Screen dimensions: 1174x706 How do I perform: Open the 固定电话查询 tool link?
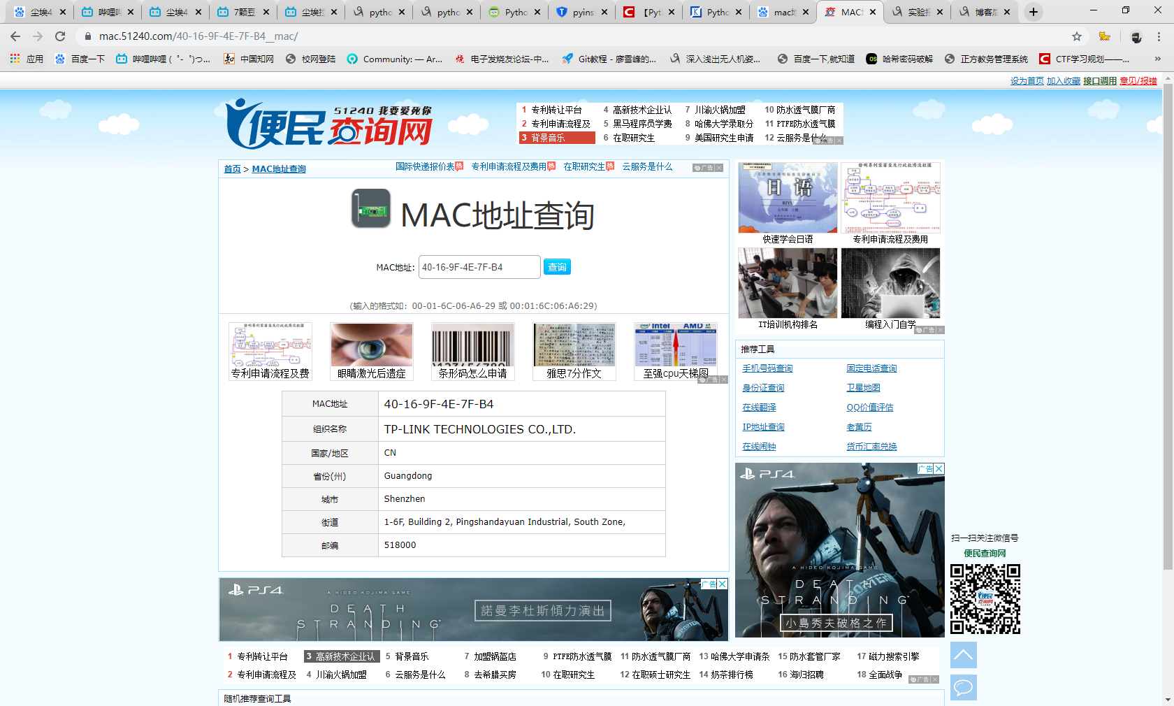tap(871, 368)
